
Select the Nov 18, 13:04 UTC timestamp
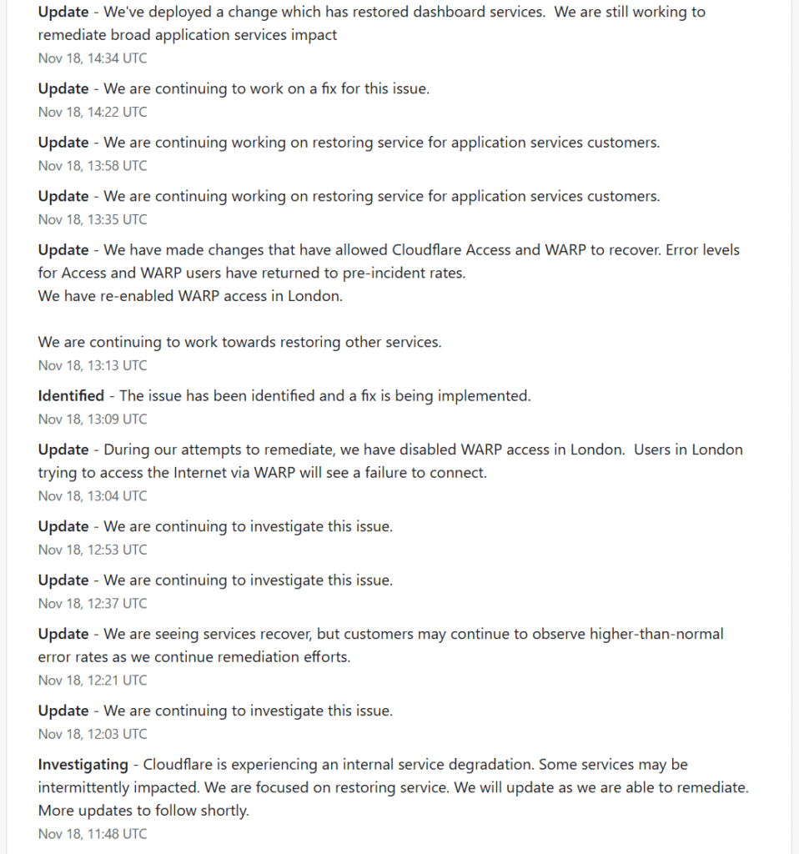[x=93, y=495]
